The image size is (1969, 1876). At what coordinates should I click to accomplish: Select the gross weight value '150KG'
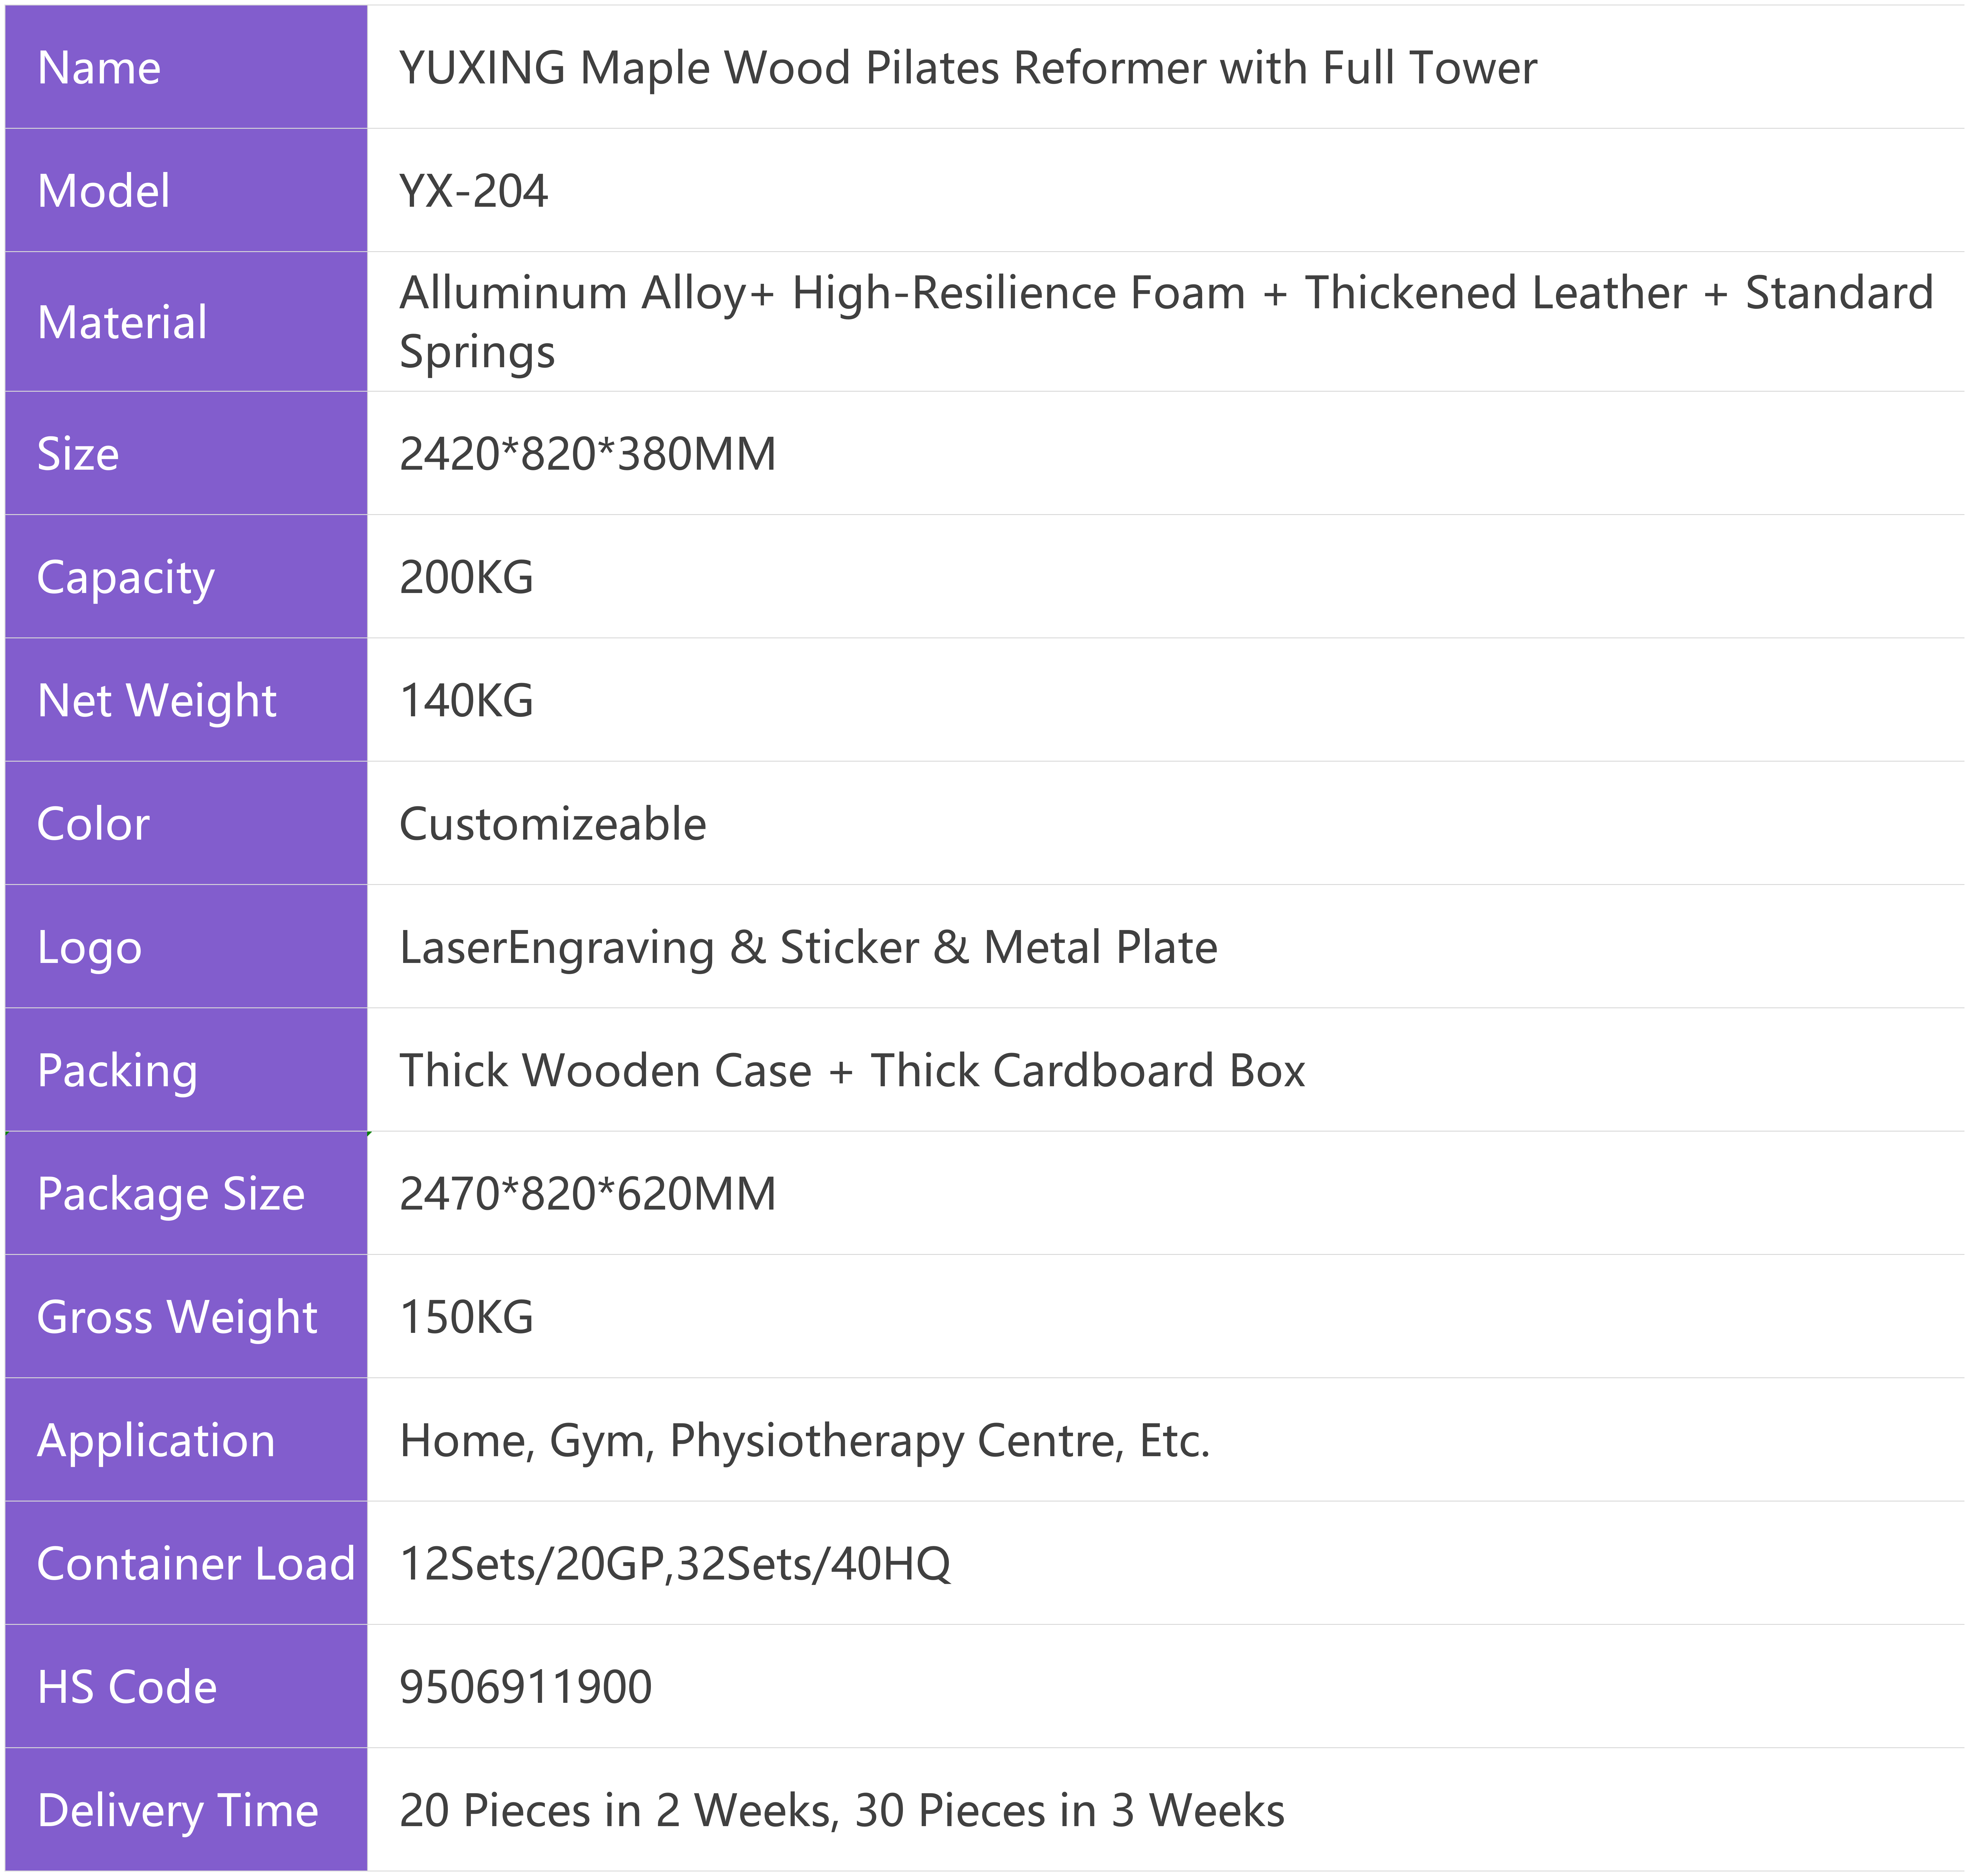pos(466,1317)
